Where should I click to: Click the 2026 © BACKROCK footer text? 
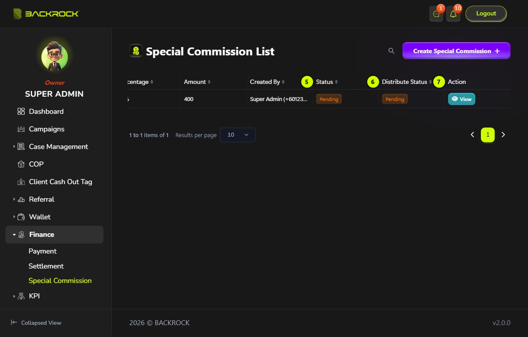tap(159, 323)
